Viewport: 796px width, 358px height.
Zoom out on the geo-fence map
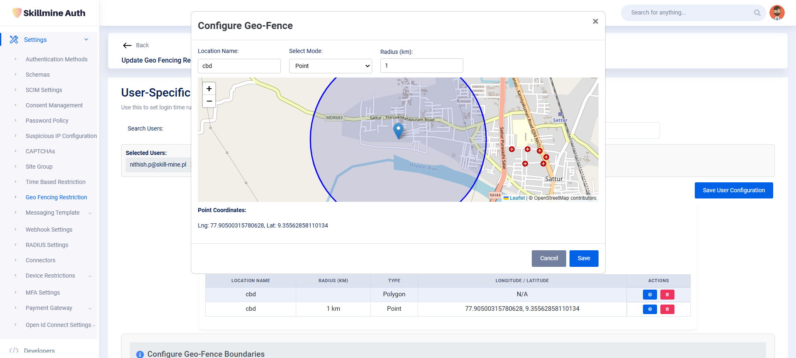[x=209, y=101]
